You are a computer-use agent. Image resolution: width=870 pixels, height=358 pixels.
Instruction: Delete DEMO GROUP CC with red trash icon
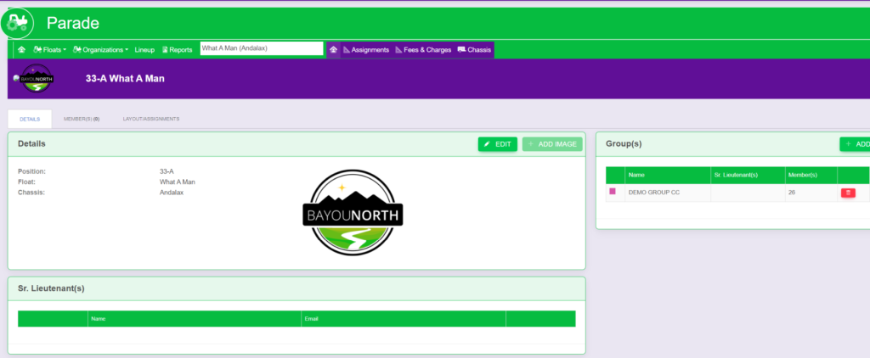point(848,193)
